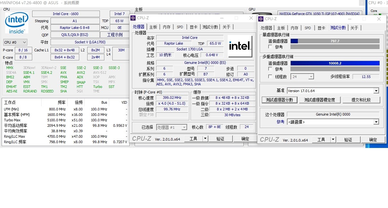Click 工具 button in benchmark CPU-Z window
The width and height of the screenshot is (388, 208).
[x=321, y=140]
